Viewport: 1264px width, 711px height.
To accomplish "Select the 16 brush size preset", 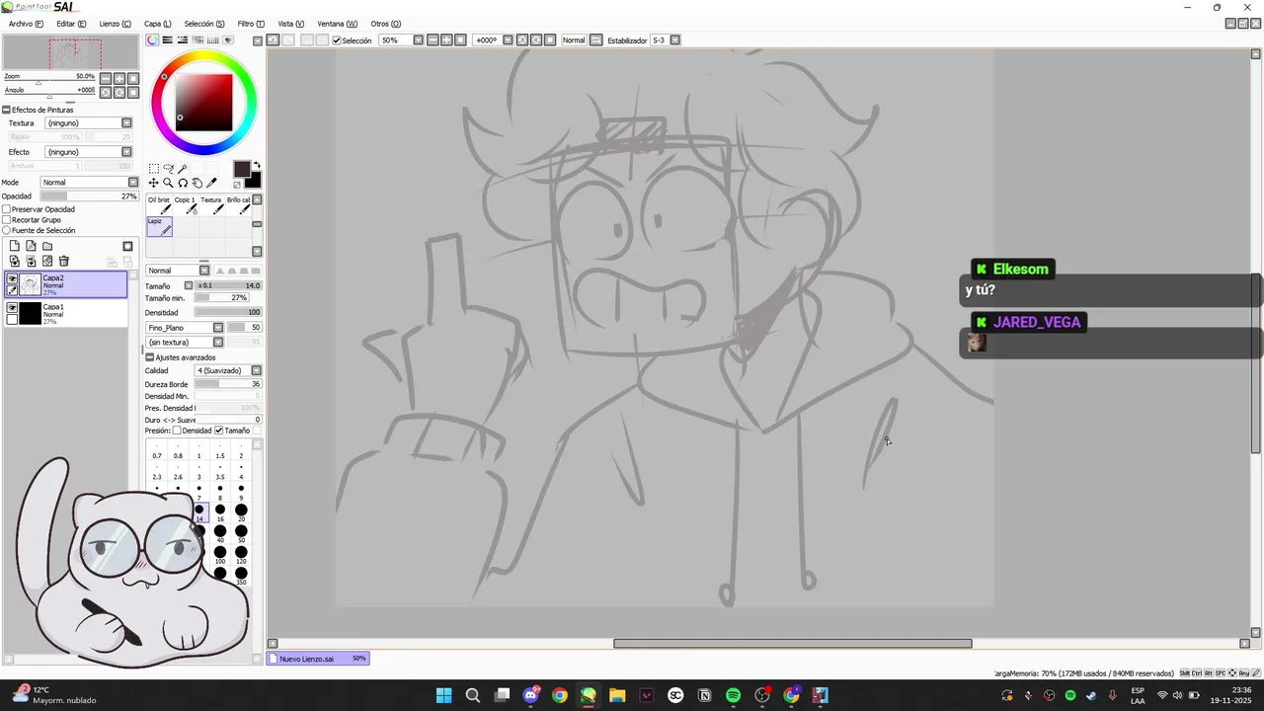I will (x=220, y=512).
